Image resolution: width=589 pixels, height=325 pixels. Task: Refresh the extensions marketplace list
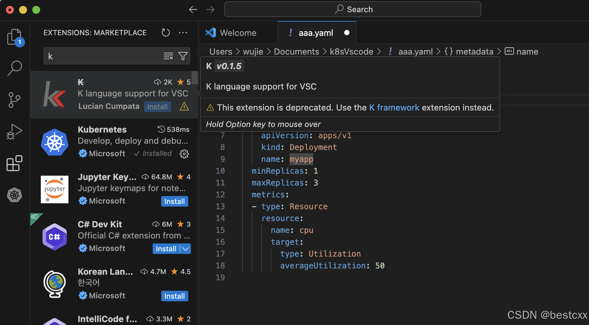pyautogui.click(x=166, y=33)
